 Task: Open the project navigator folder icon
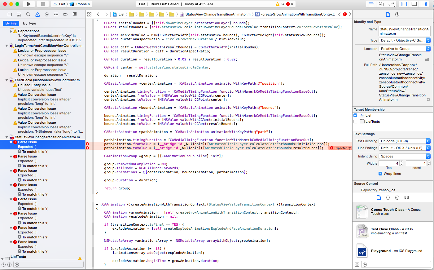coord(10,14)
